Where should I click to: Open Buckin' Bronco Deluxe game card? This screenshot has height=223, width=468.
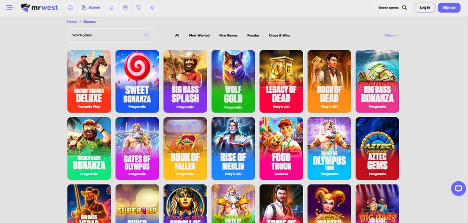89,82
